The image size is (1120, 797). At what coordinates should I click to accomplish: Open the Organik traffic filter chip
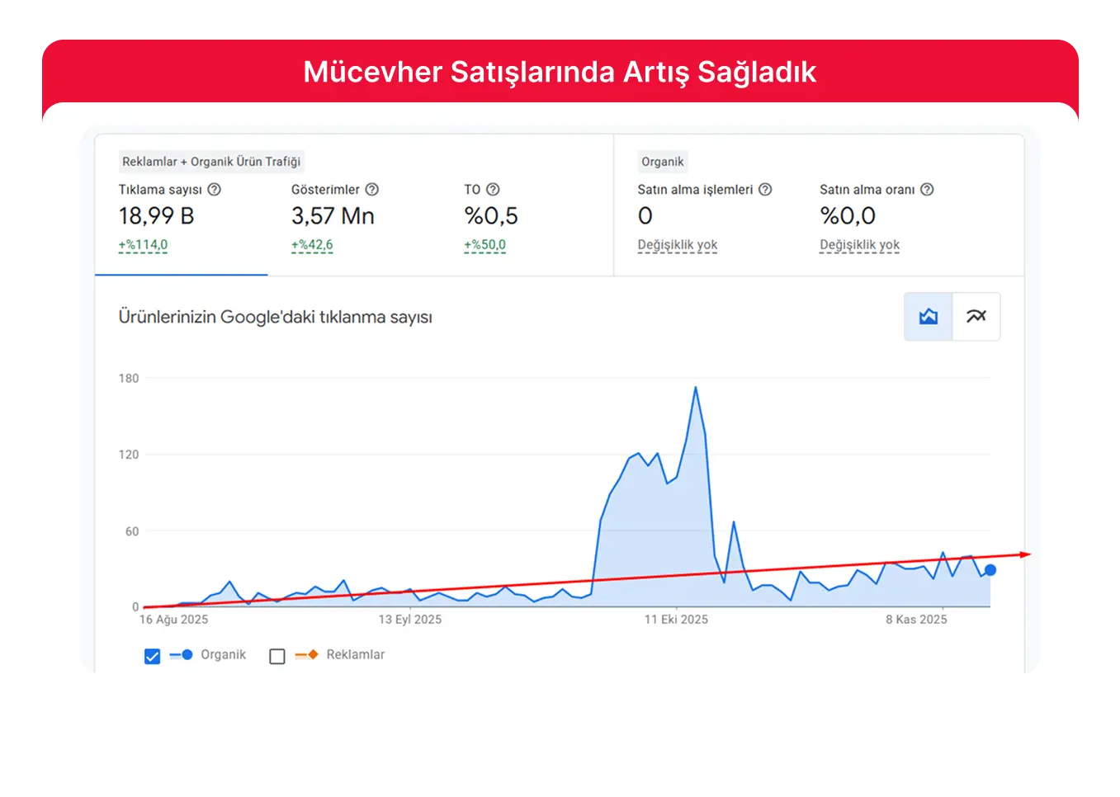point(662,162)
